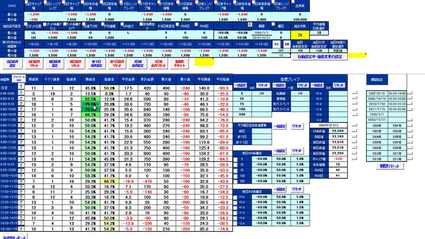The height and width of the screenshot is (239, 425).
Task: Select the 気配値 price selection cell
Action: (338, 50)
